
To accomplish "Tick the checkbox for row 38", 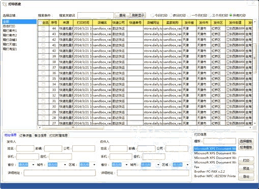I will 43,62.
